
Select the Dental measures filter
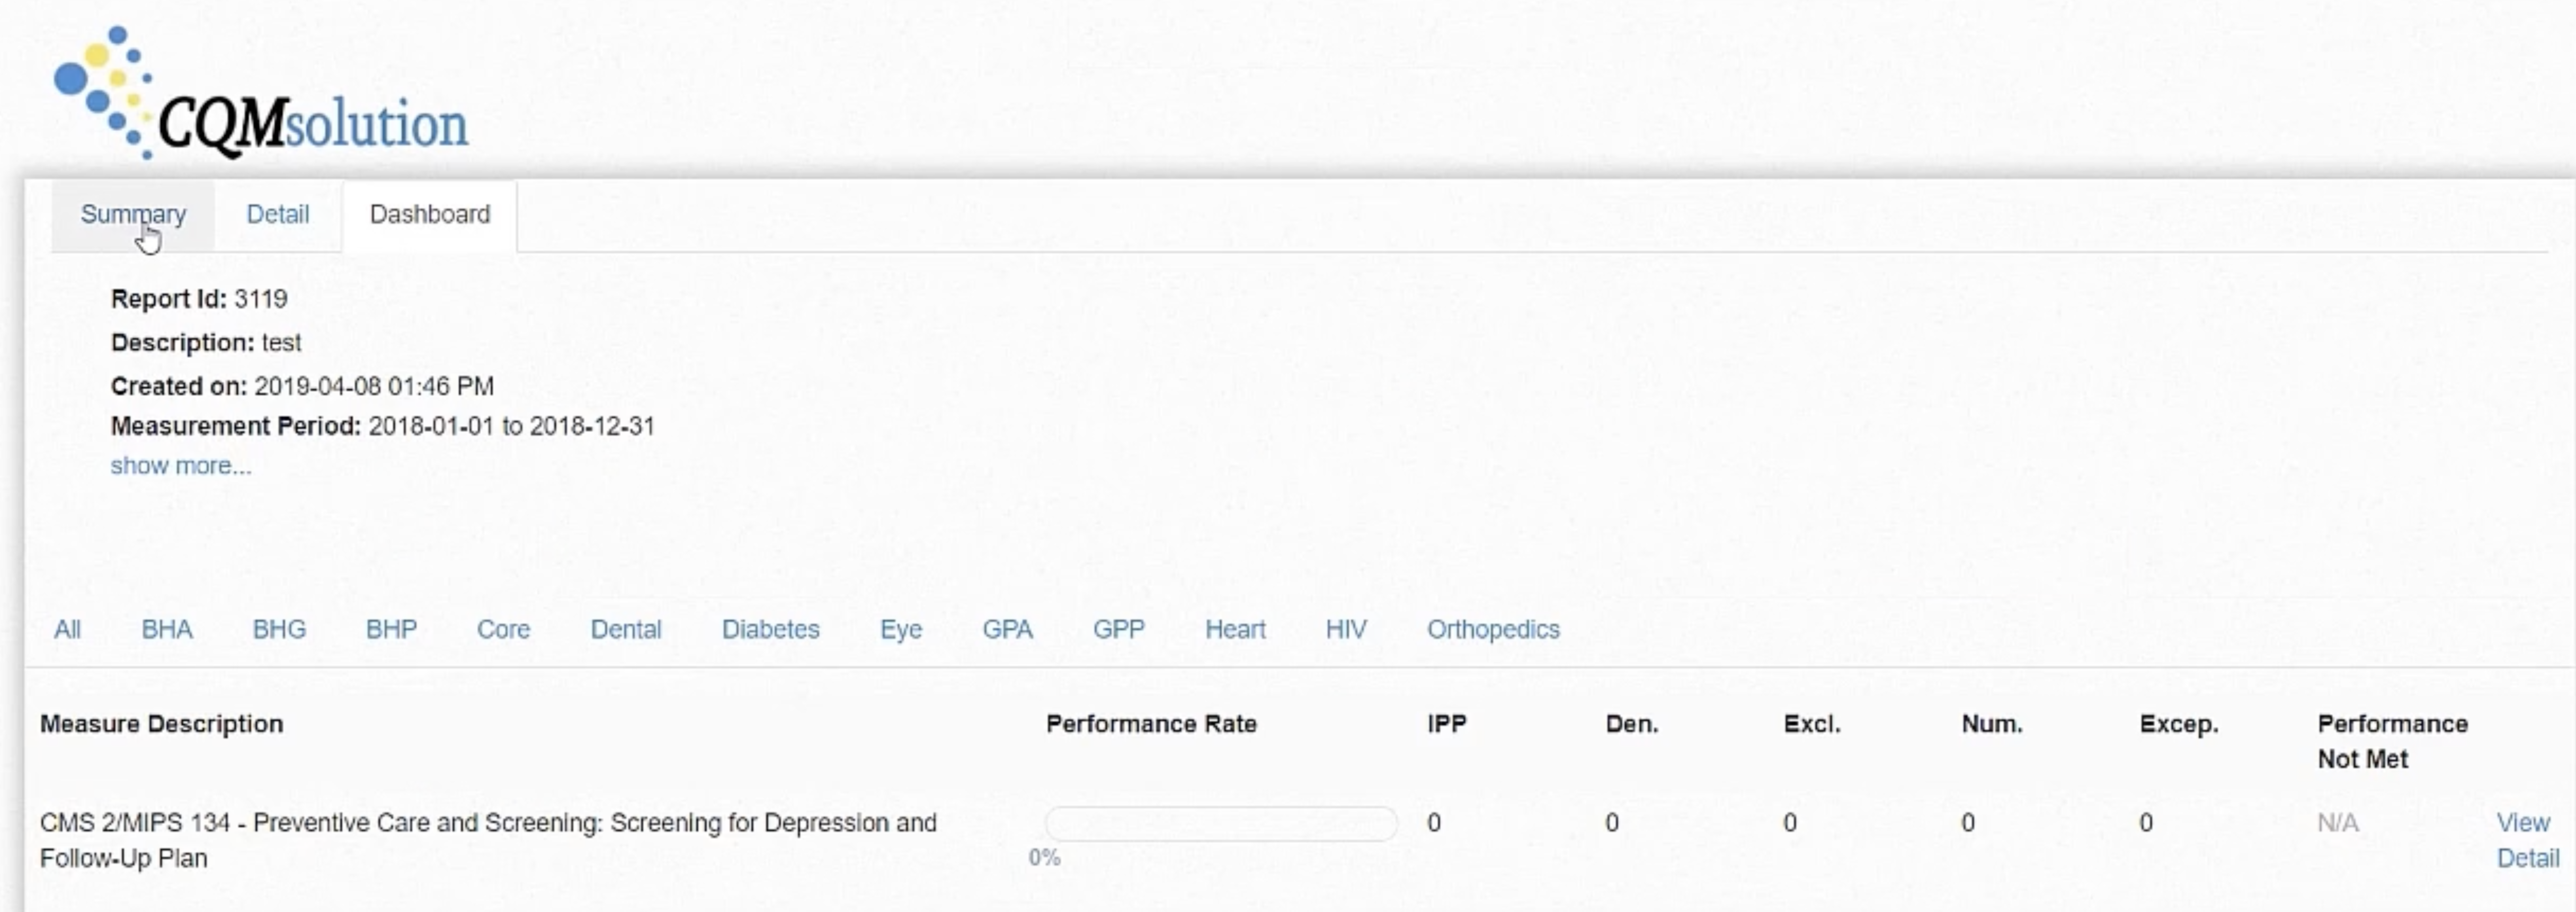click(626, 629)
